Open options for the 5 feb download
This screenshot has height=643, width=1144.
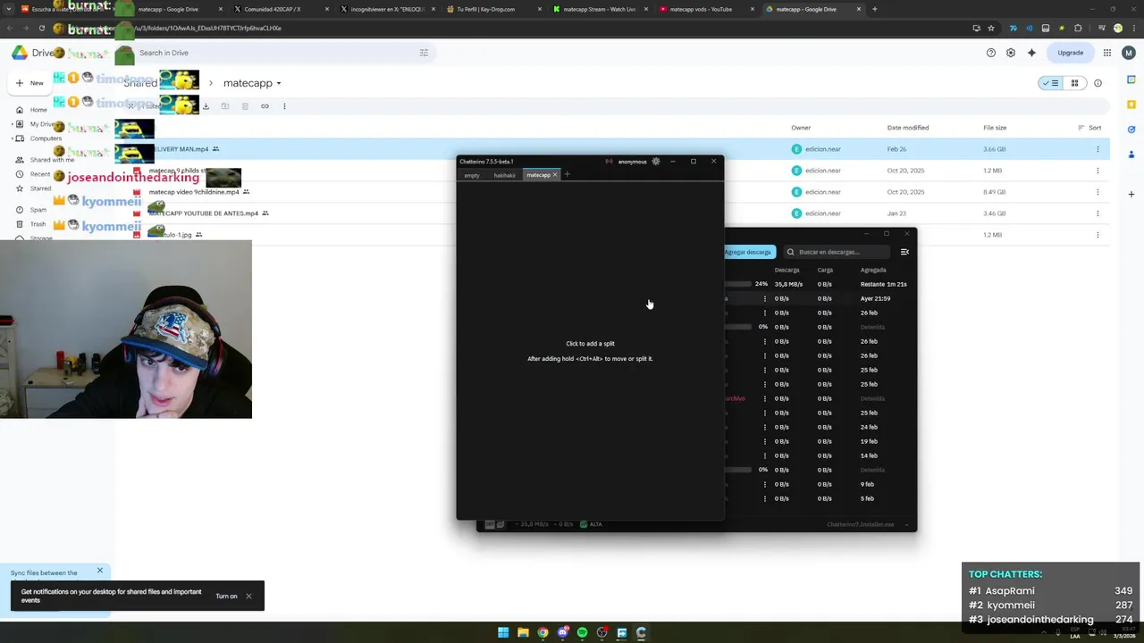point(764,498)
